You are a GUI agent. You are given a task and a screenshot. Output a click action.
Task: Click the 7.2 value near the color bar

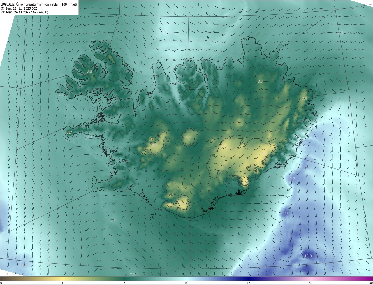point(132,275)
